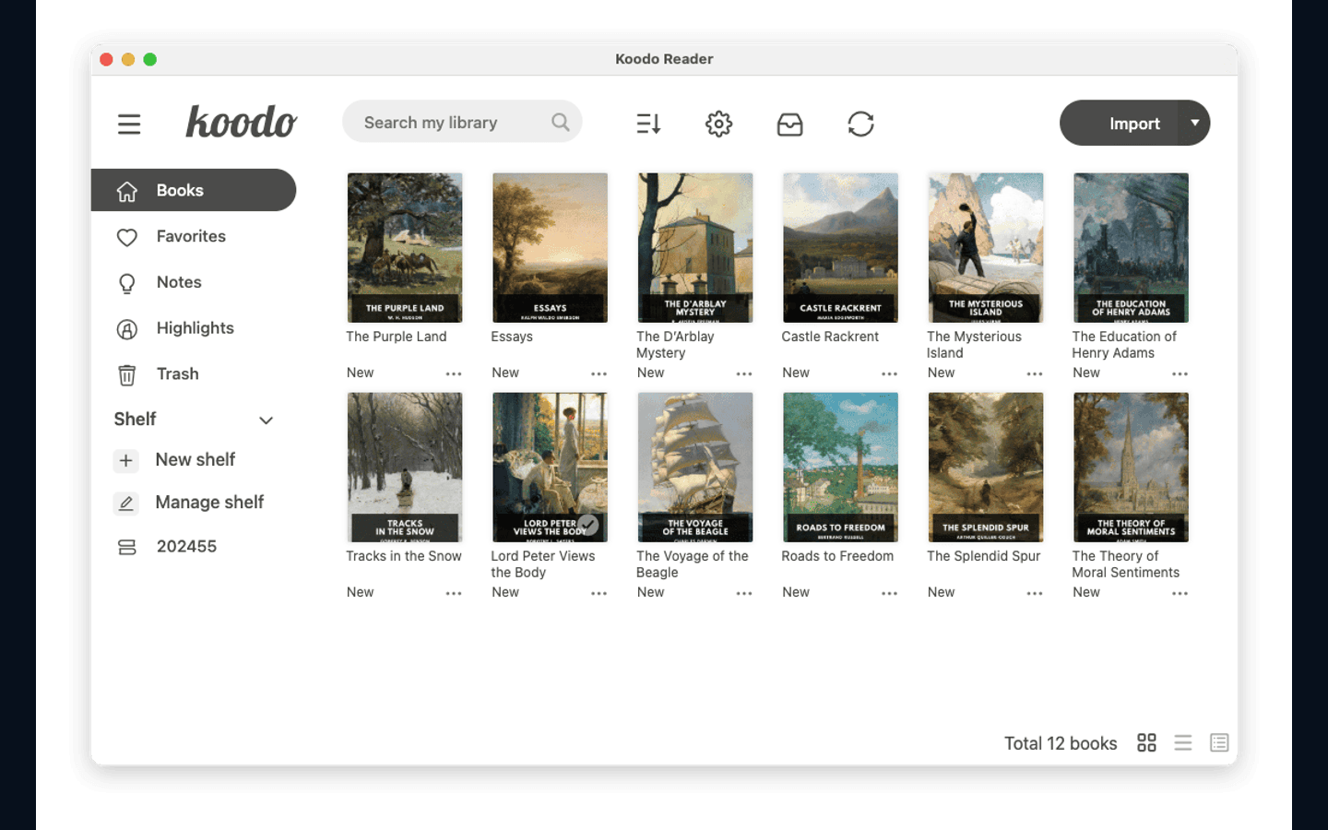The width and height of the screenshot is (1328, 830).
Task: Open more options for Castle Rackrent
Action: [x=890, y=373]
